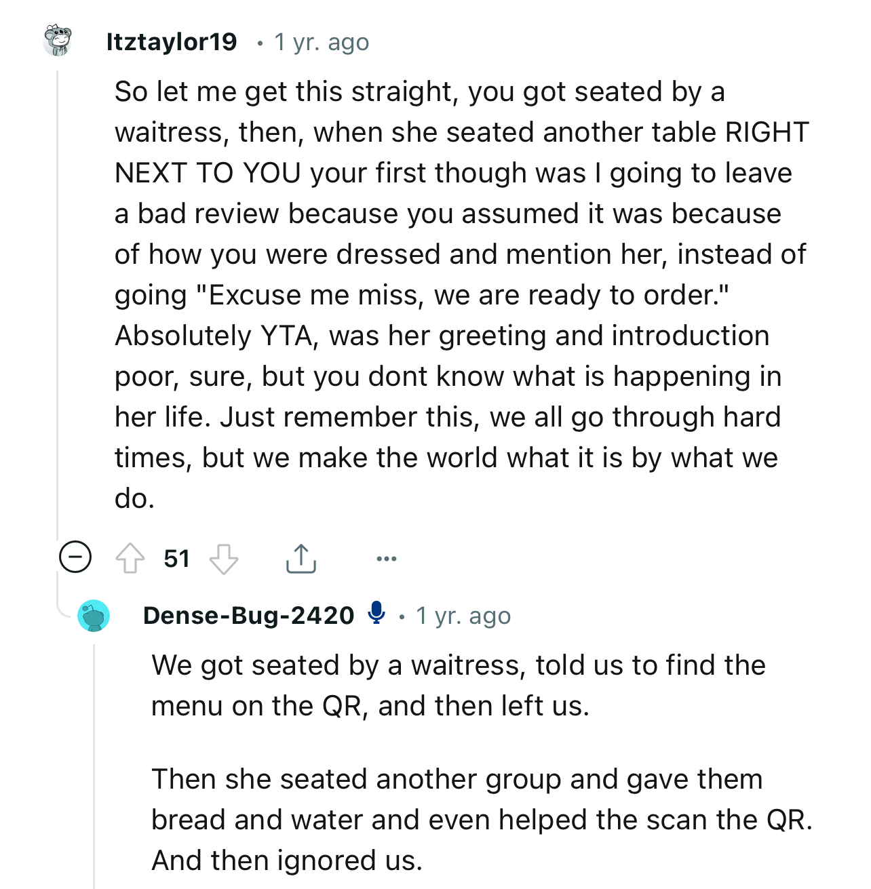Open Itztaylor19's avatar

(58, 41)
